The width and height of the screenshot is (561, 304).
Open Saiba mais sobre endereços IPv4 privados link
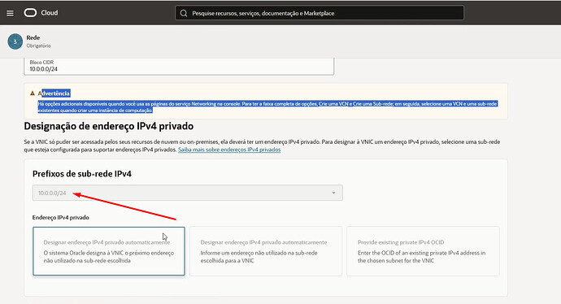229,150
